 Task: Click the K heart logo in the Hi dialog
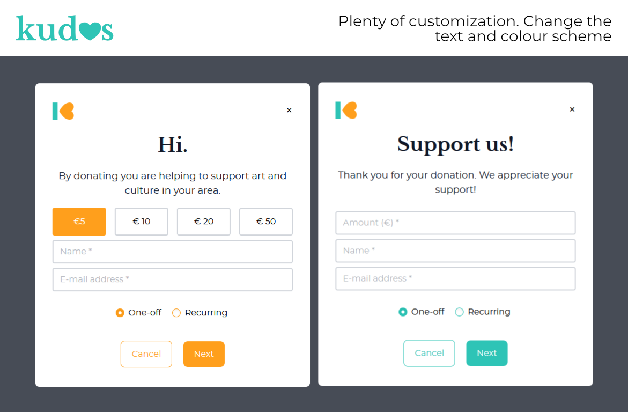[63, 111]
